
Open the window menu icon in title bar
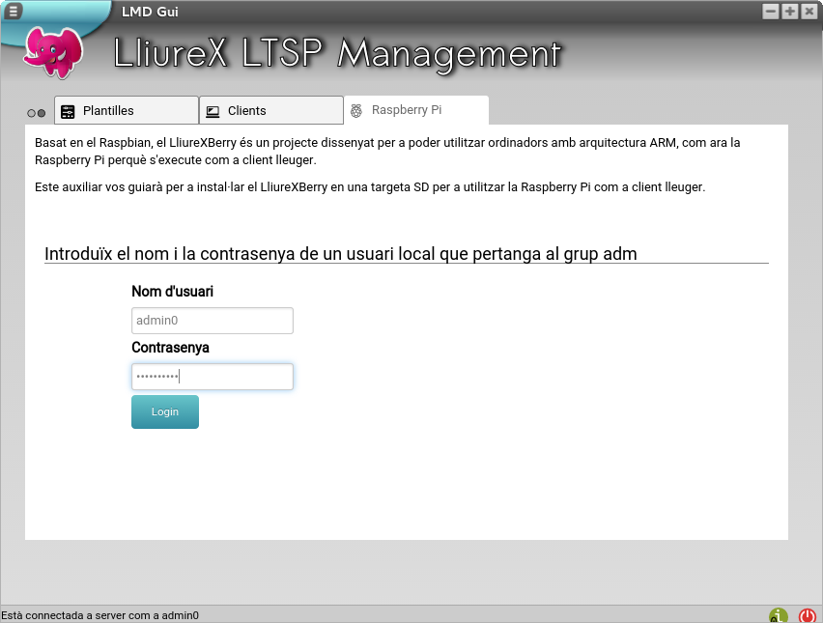coord(14,12)
